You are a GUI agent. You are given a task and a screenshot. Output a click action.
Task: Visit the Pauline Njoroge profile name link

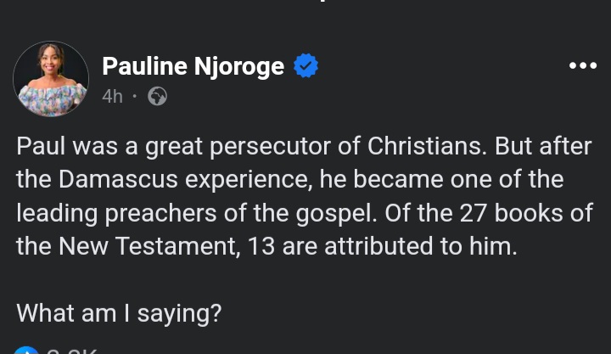[193, 66]
